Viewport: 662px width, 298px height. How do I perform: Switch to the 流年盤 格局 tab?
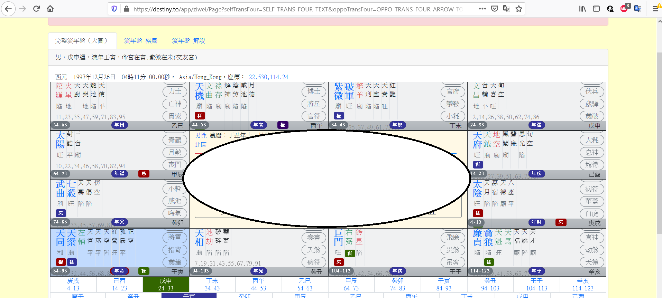pos(141,41)
